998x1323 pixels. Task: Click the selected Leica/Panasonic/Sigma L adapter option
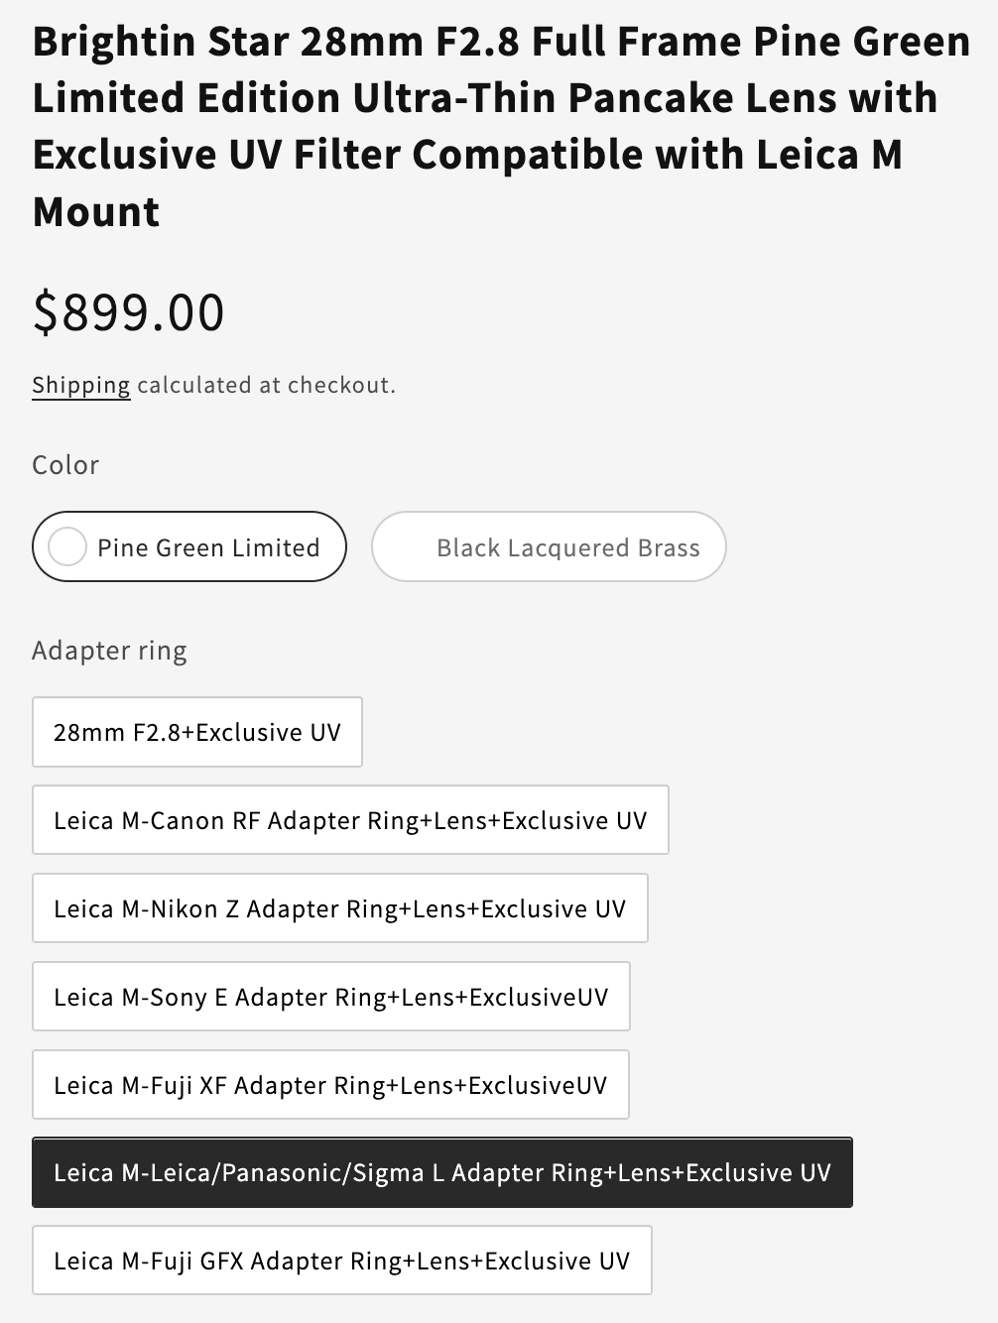pos(441,1172)
